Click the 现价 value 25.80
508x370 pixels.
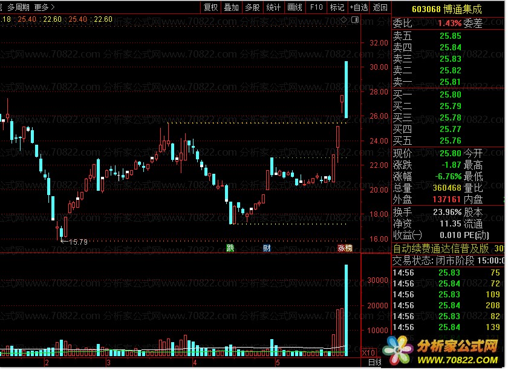[451, 153]
